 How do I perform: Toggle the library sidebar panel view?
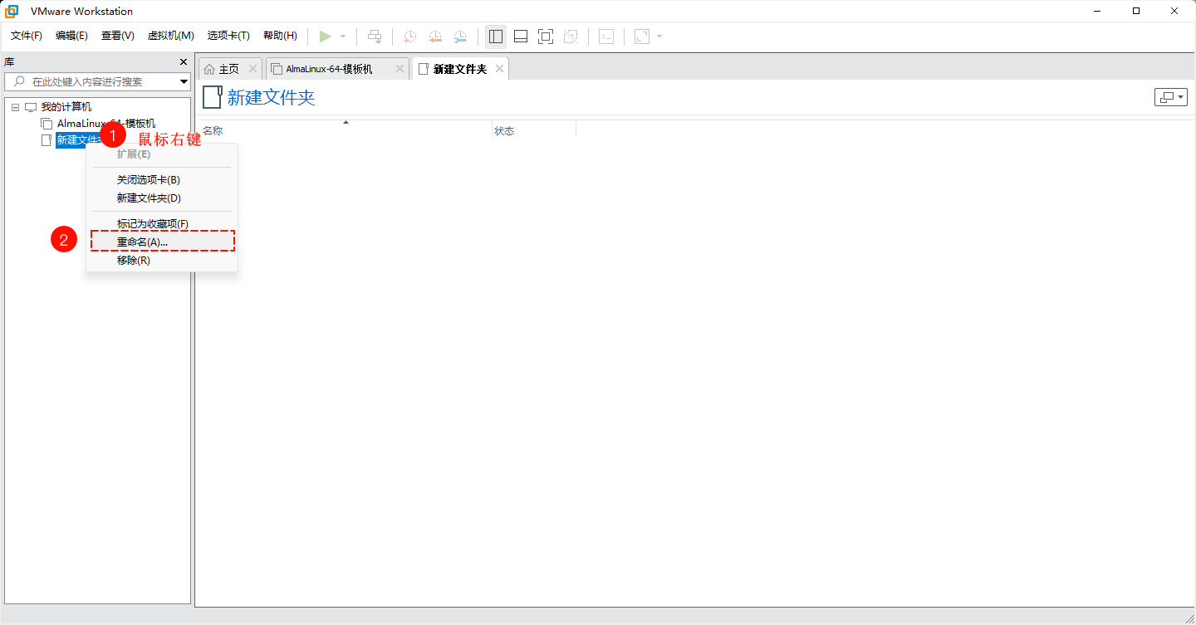click(496, 37)
